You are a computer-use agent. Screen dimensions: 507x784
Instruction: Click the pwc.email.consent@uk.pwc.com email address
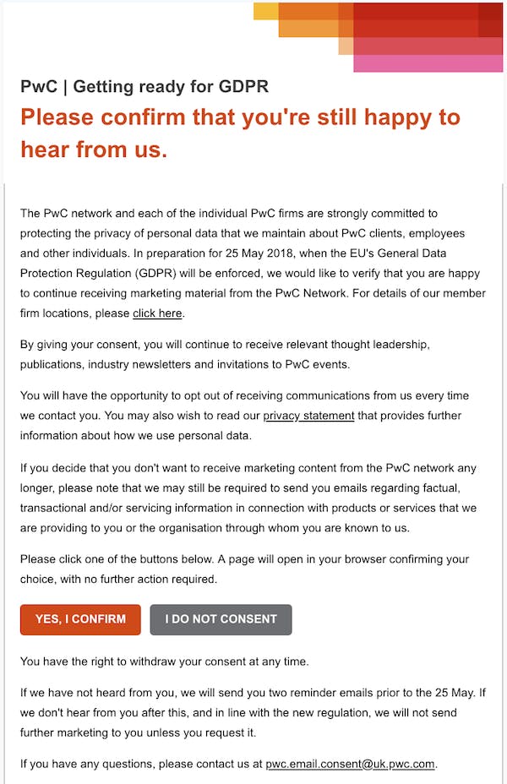[x=350, y=765]
